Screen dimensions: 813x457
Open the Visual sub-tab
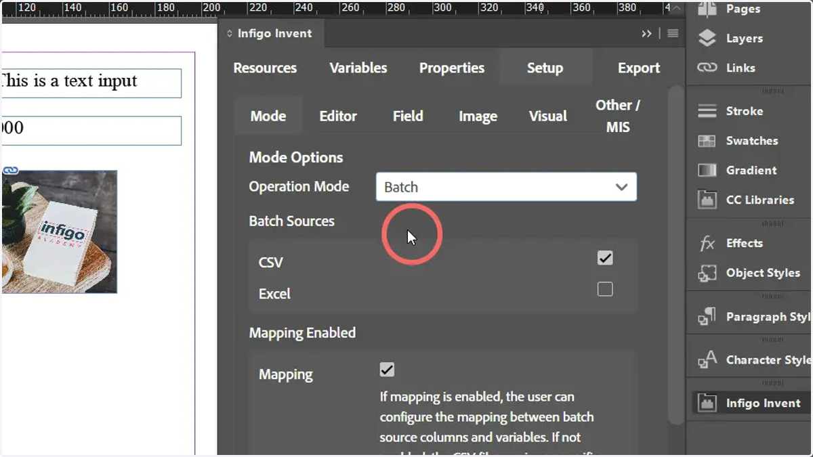pyautogui.click(x=548, y=116)
